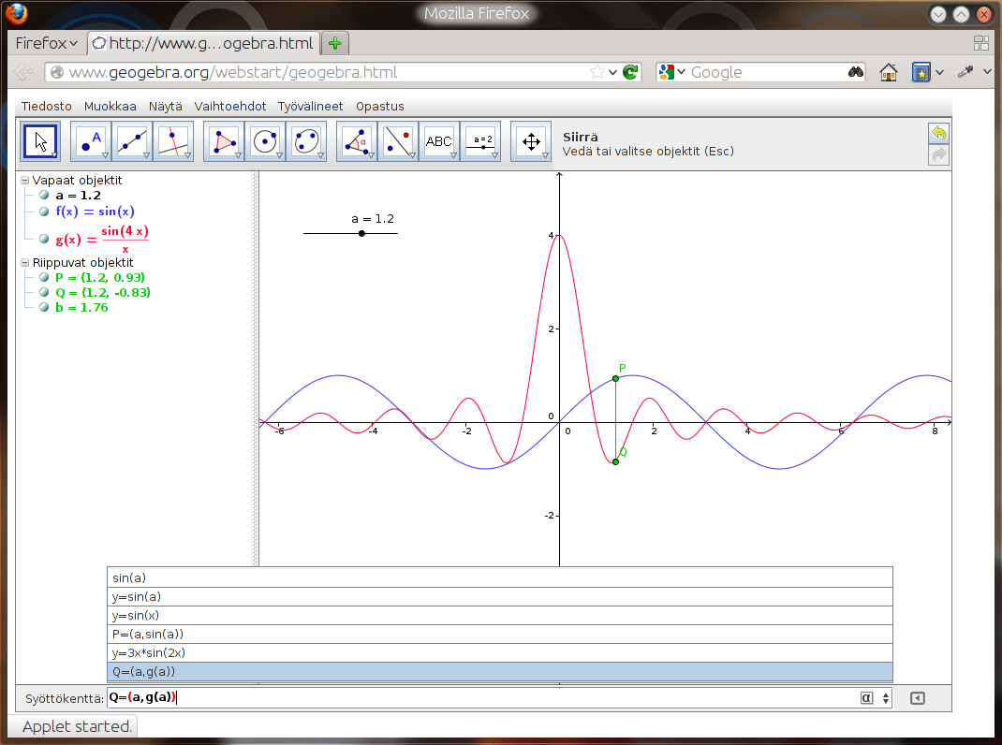Expand the bookmarks button dropdown arrow

point(939,72)
